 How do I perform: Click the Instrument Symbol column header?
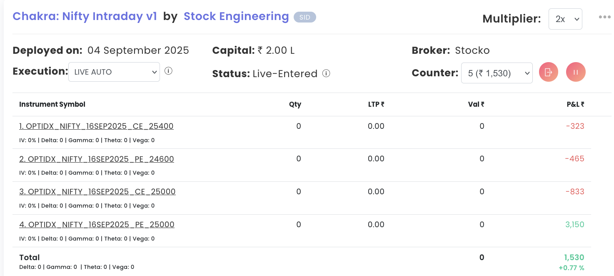(52, 104)
